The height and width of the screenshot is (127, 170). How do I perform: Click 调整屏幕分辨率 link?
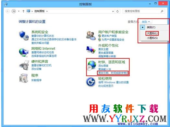107,56
